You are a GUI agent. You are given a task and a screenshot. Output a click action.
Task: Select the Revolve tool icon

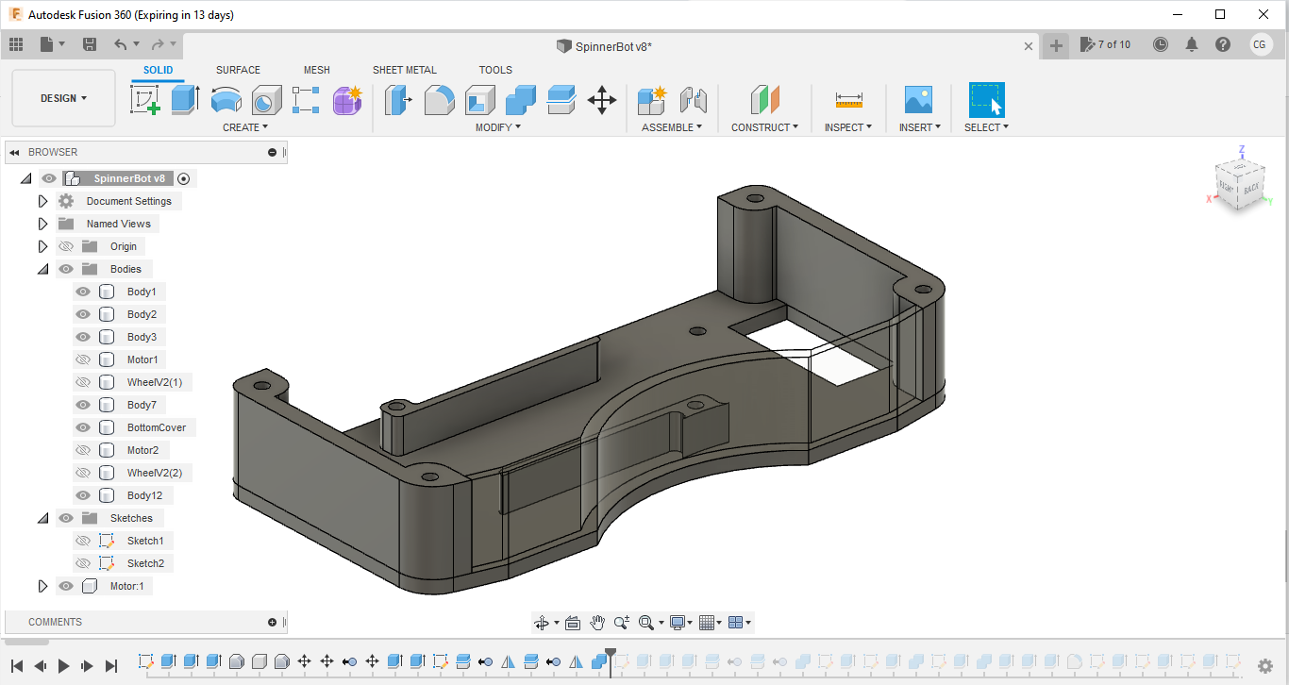pos(226,99)
